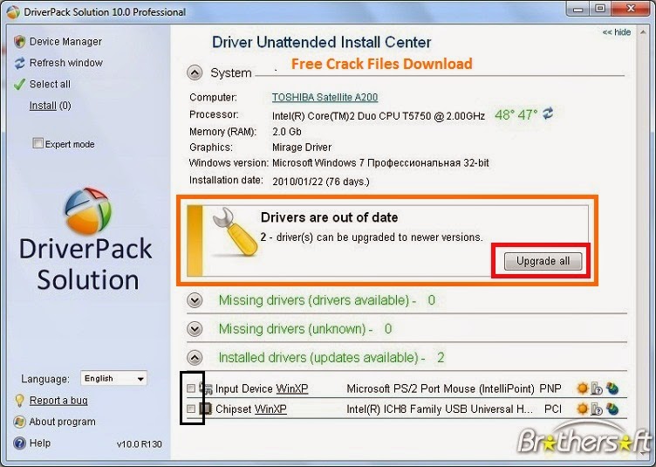Viewport: 656px width, 467px height.
Task: Click Device Manager menu item
Action: coord(65,41)
